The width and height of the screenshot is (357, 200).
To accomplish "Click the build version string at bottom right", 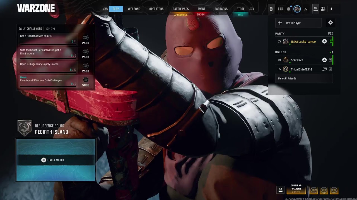I will click(x=321, y=199).
